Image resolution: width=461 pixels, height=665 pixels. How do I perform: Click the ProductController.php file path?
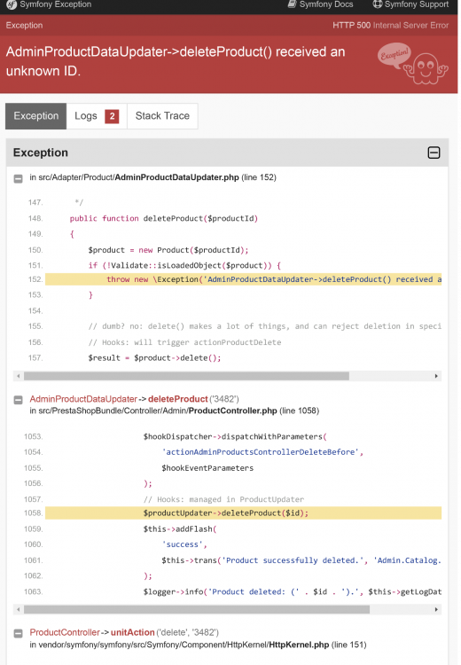pyautogui.click(x=157, y=411)
